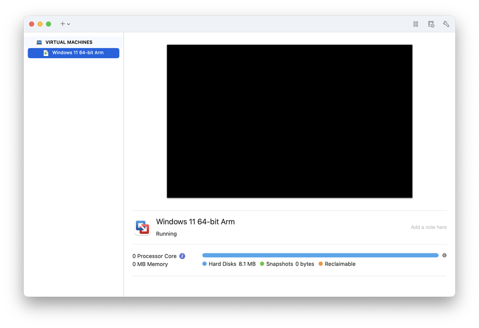The width and height of the screenshot is (479, 328).
Task: Click the Reclaimable orange legend dot
Action: pyautogui.click(x=321, y=264)
